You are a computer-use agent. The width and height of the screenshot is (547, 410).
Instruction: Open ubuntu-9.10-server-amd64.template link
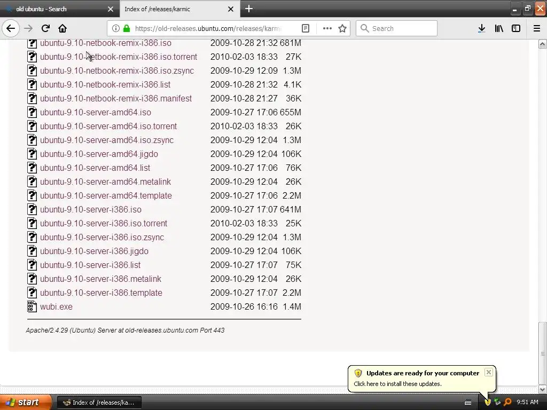(106, 195)
